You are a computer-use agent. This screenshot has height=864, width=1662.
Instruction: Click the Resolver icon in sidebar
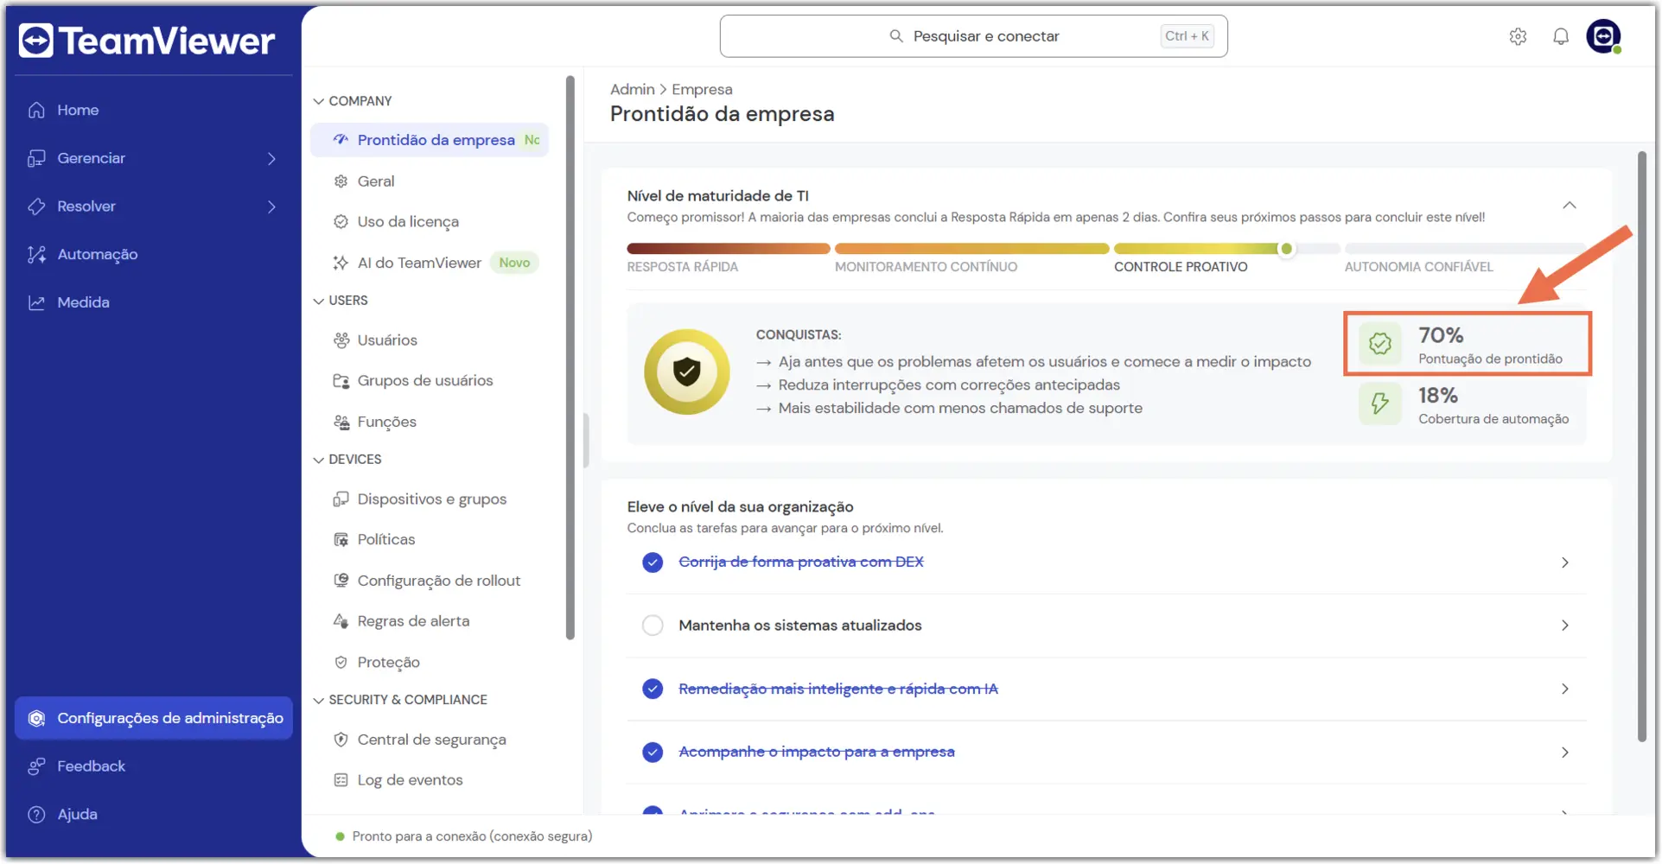click(36, 206)
